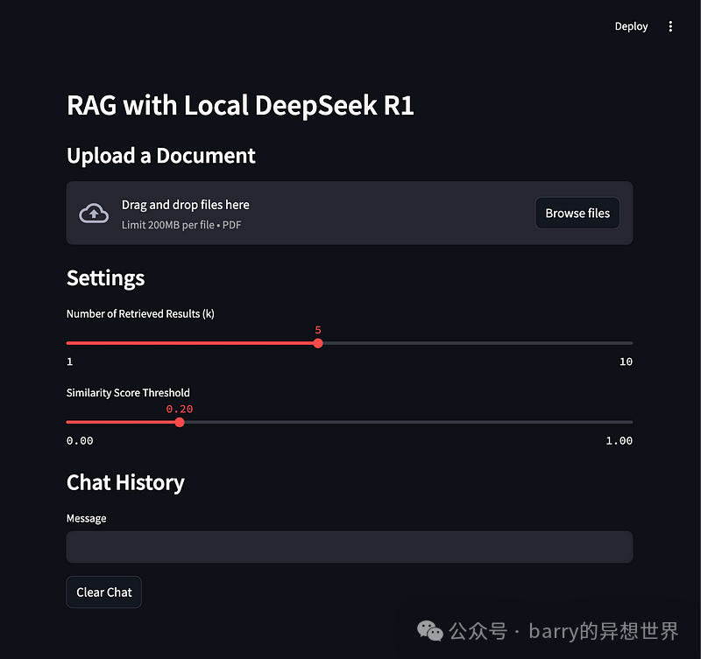Click the maximum value 10 on k slider
701x659 pixels.
pyautogui.click(x=626, y=361)
